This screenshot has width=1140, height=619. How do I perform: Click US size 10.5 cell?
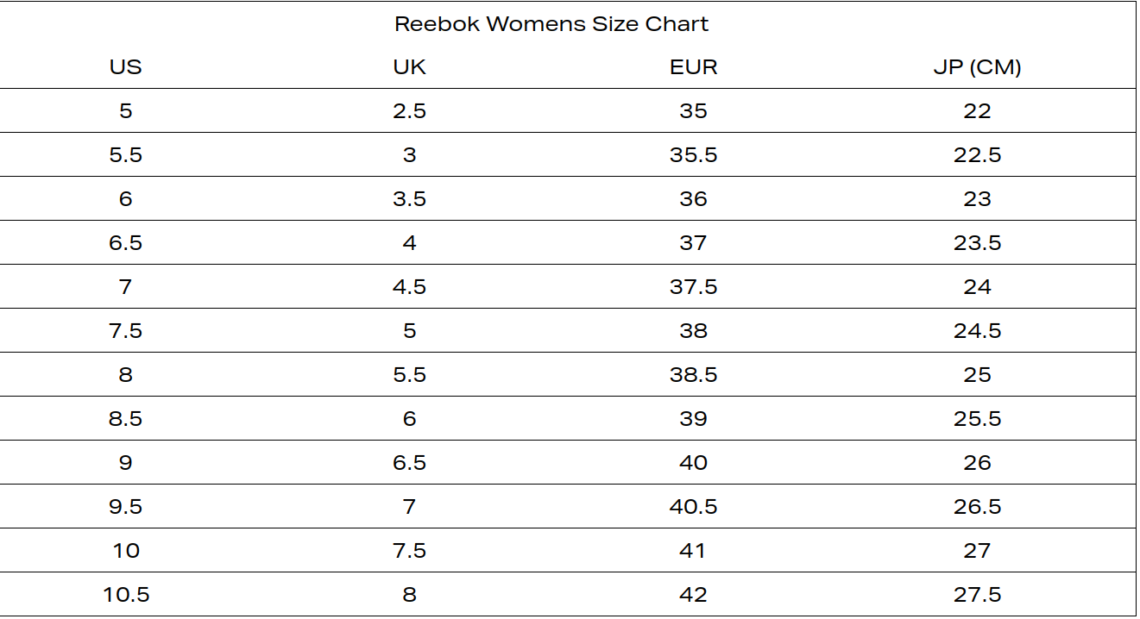click(126, 595)
